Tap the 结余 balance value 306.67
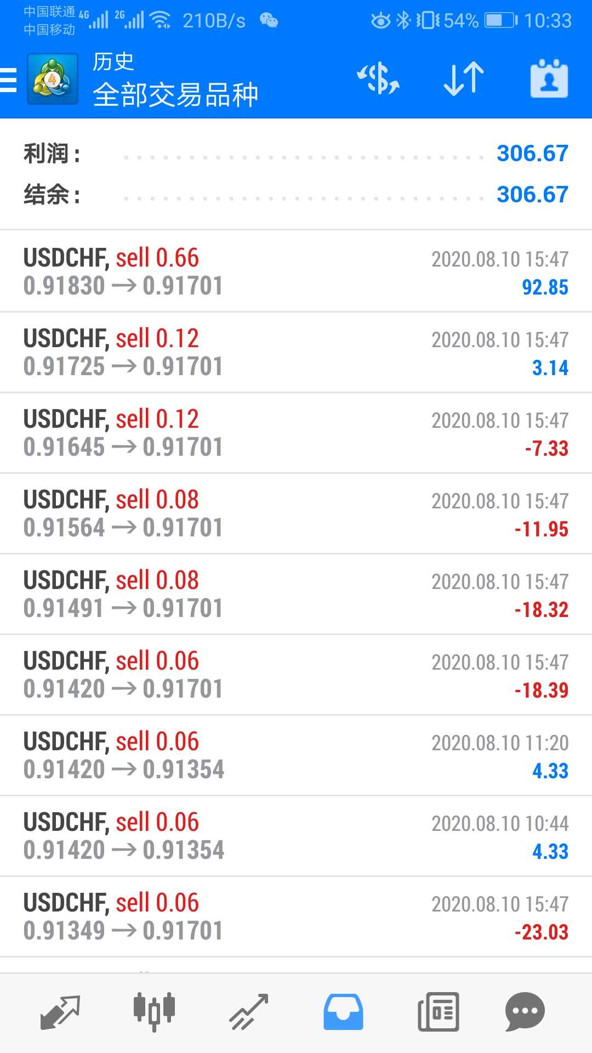 (532, 194)
